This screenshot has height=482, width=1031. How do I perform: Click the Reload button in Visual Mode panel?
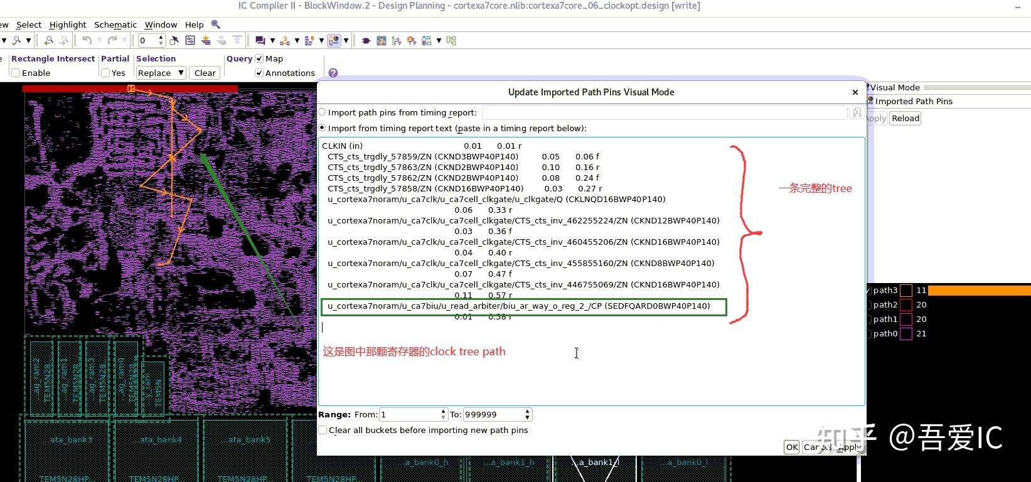[905, 118]
